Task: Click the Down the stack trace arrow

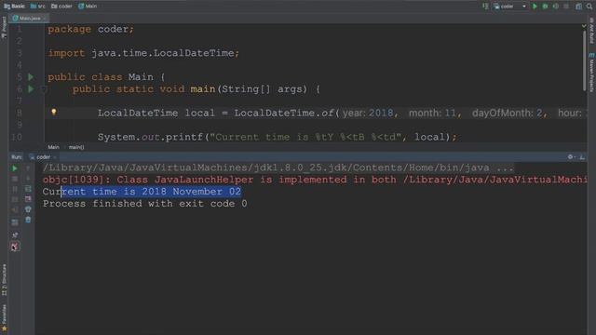Action: coord(28,179)
